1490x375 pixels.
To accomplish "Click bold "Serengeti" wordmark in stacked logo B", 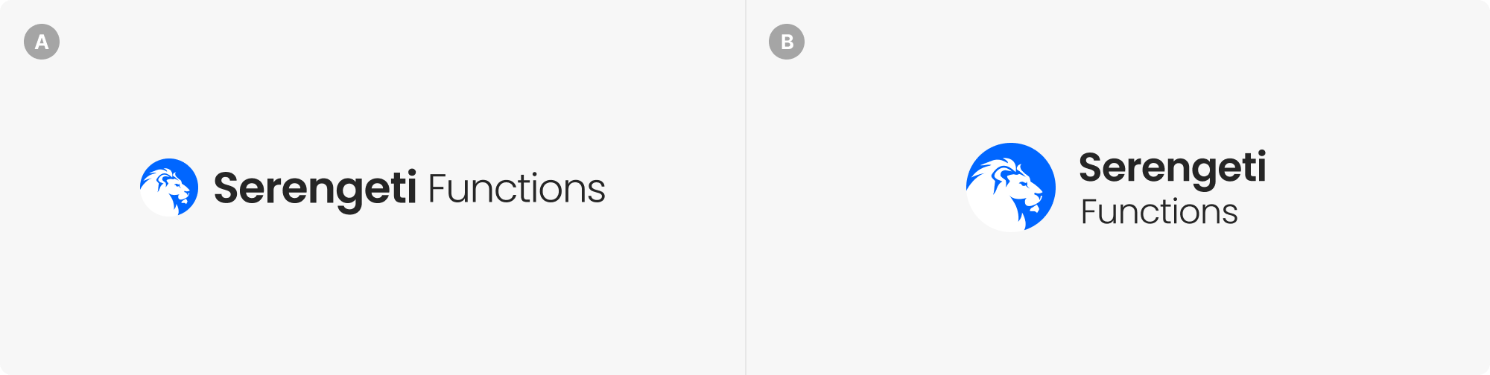I will (1172, 167).
